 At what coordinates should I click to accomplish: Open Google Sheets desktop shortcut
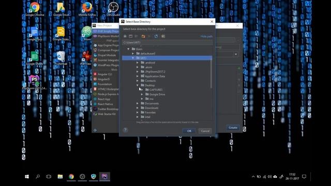(x=35, y=58)
